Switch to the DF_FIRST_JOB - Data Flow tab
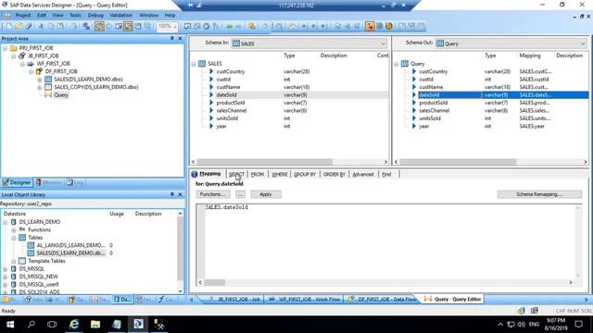 point(382,299)
